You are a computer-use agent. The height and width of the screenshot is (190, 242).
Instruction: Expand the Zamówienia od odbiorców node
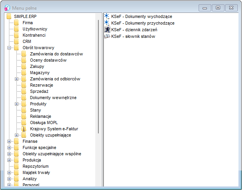tap(16, 79)
